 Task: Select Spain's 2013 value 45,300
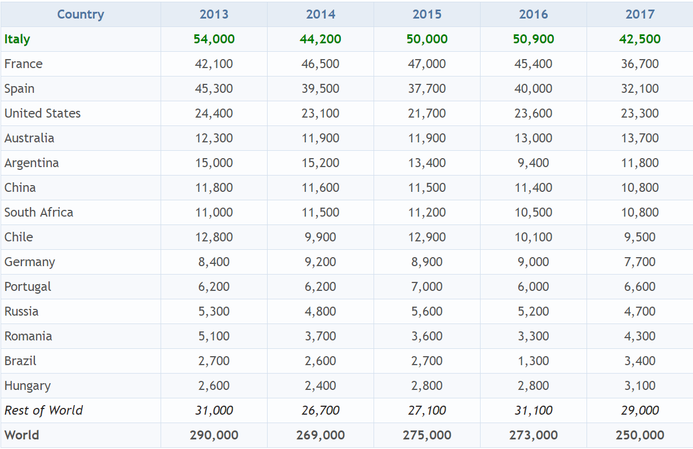[x=214, y=89]
